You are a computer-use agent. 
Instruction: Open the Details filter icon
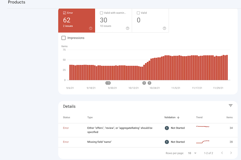[230, 106]
